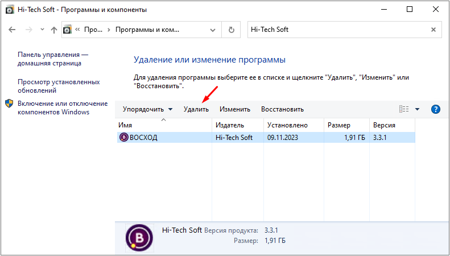Click the large ВОСХОД logo in details pane
Image resolution: width=450 pixels, height=256 pixels.
pos(139,238)
